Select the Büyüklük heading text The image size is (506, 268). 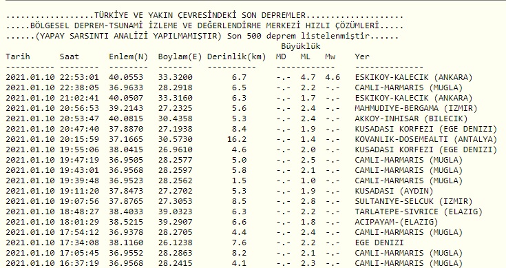(300, 46)
